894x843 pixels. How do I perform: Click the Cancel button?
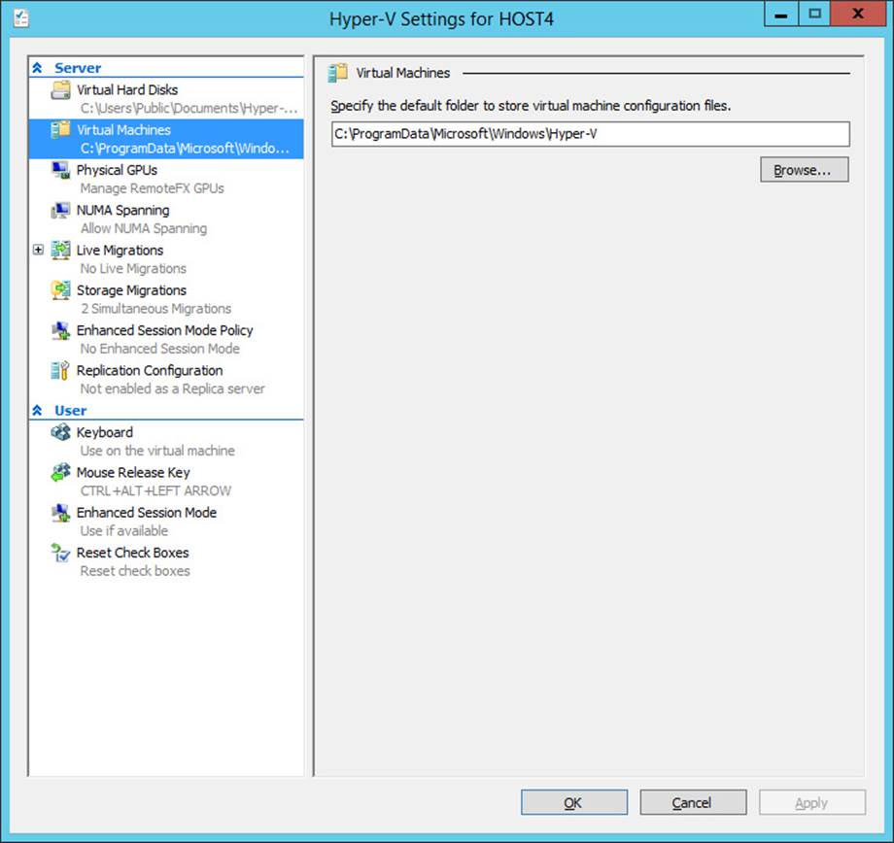click(693, 802)
